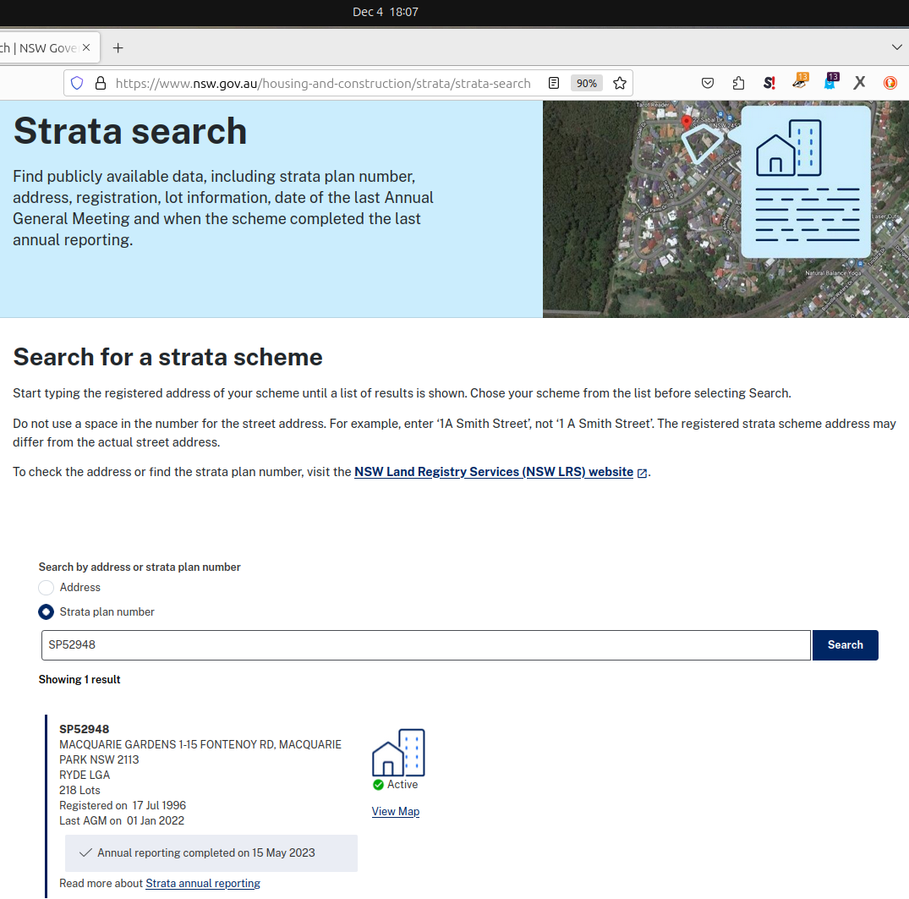The image size is (909, 899).
Task: Close the NSW Government tab
Action: (x=86, y=48)
